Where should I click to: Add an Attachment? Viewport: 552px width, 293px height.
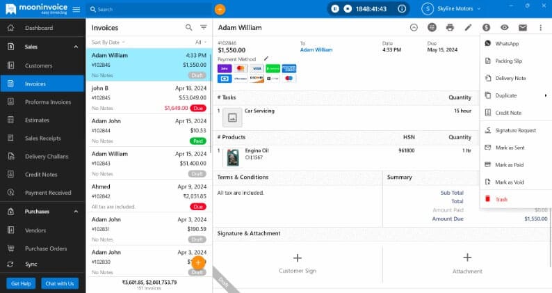467,263
